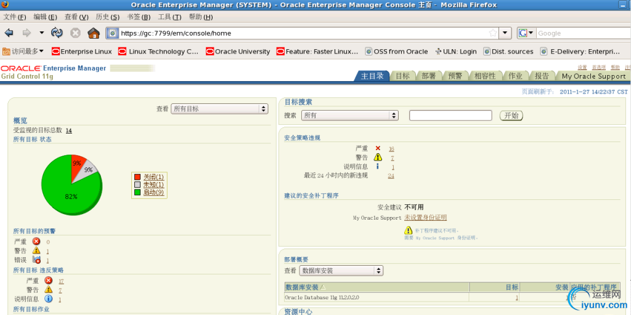This screenshot has width=631, height=315.
Task: Click the blue 说明信息 icon in 违反策略
Action: coord(48,298)
